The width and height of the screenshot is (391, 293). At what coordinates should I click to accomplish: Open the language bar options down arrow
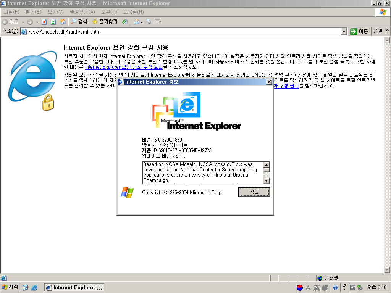point(344,290)
